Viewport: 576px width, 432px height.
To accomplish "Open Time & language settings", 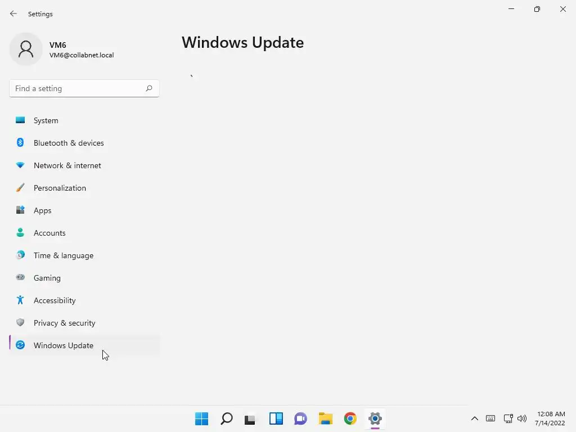I will (x=84, y=255).
